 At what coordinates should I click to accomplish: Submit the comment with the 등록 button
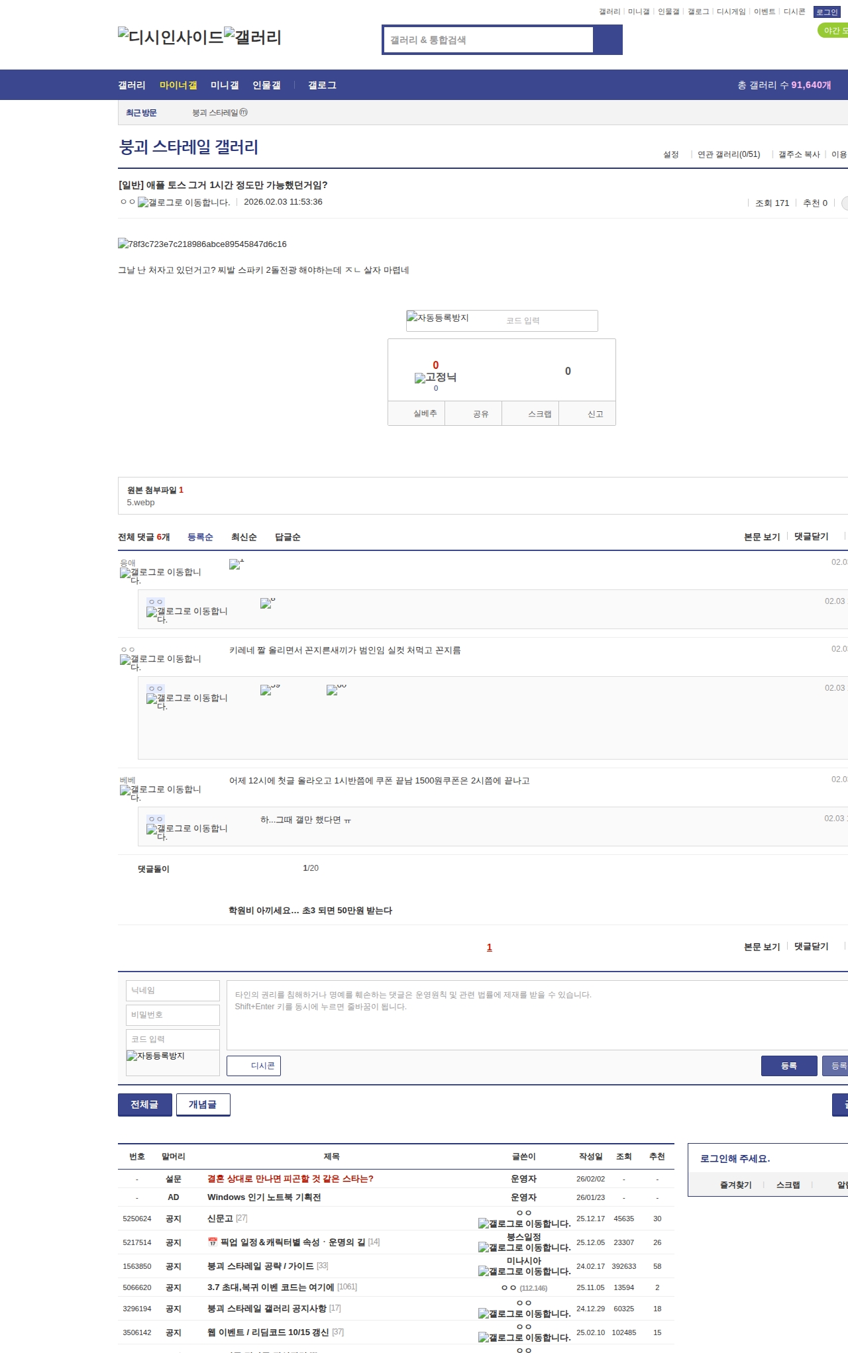788,1066
